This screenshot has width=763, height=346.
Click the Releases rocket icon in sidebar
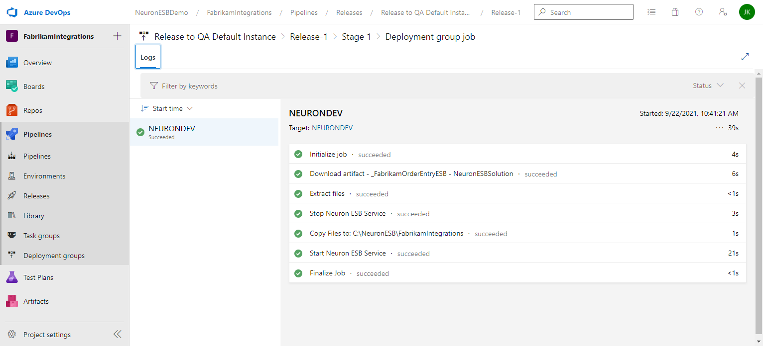pos(12,196)
